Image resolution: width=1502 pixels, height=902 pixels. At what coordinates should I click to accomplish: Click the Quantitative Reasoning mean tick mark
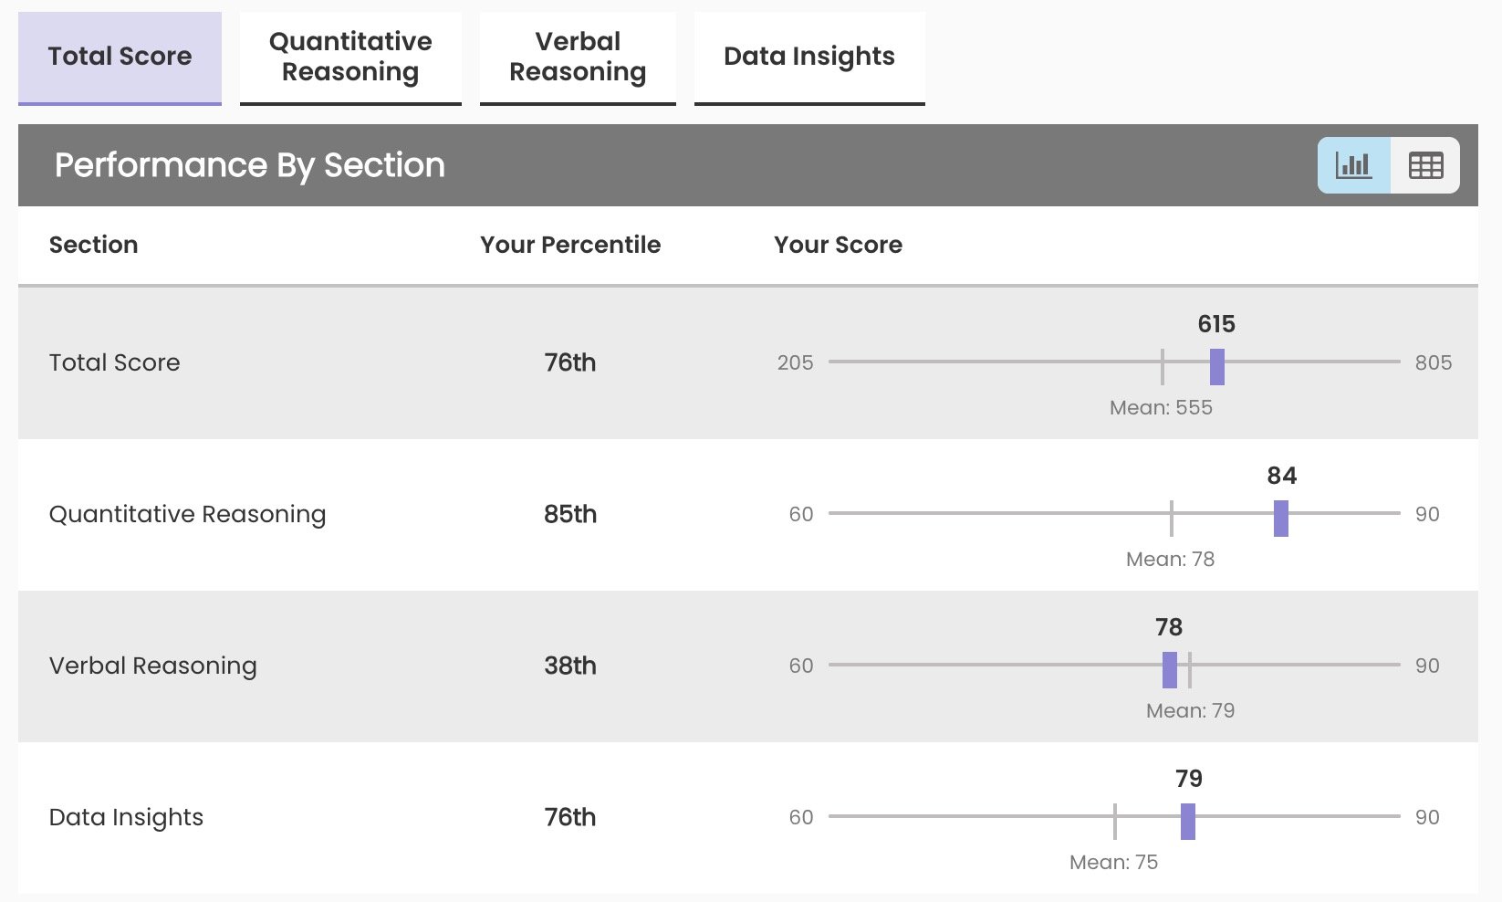tap(1171, 518)
